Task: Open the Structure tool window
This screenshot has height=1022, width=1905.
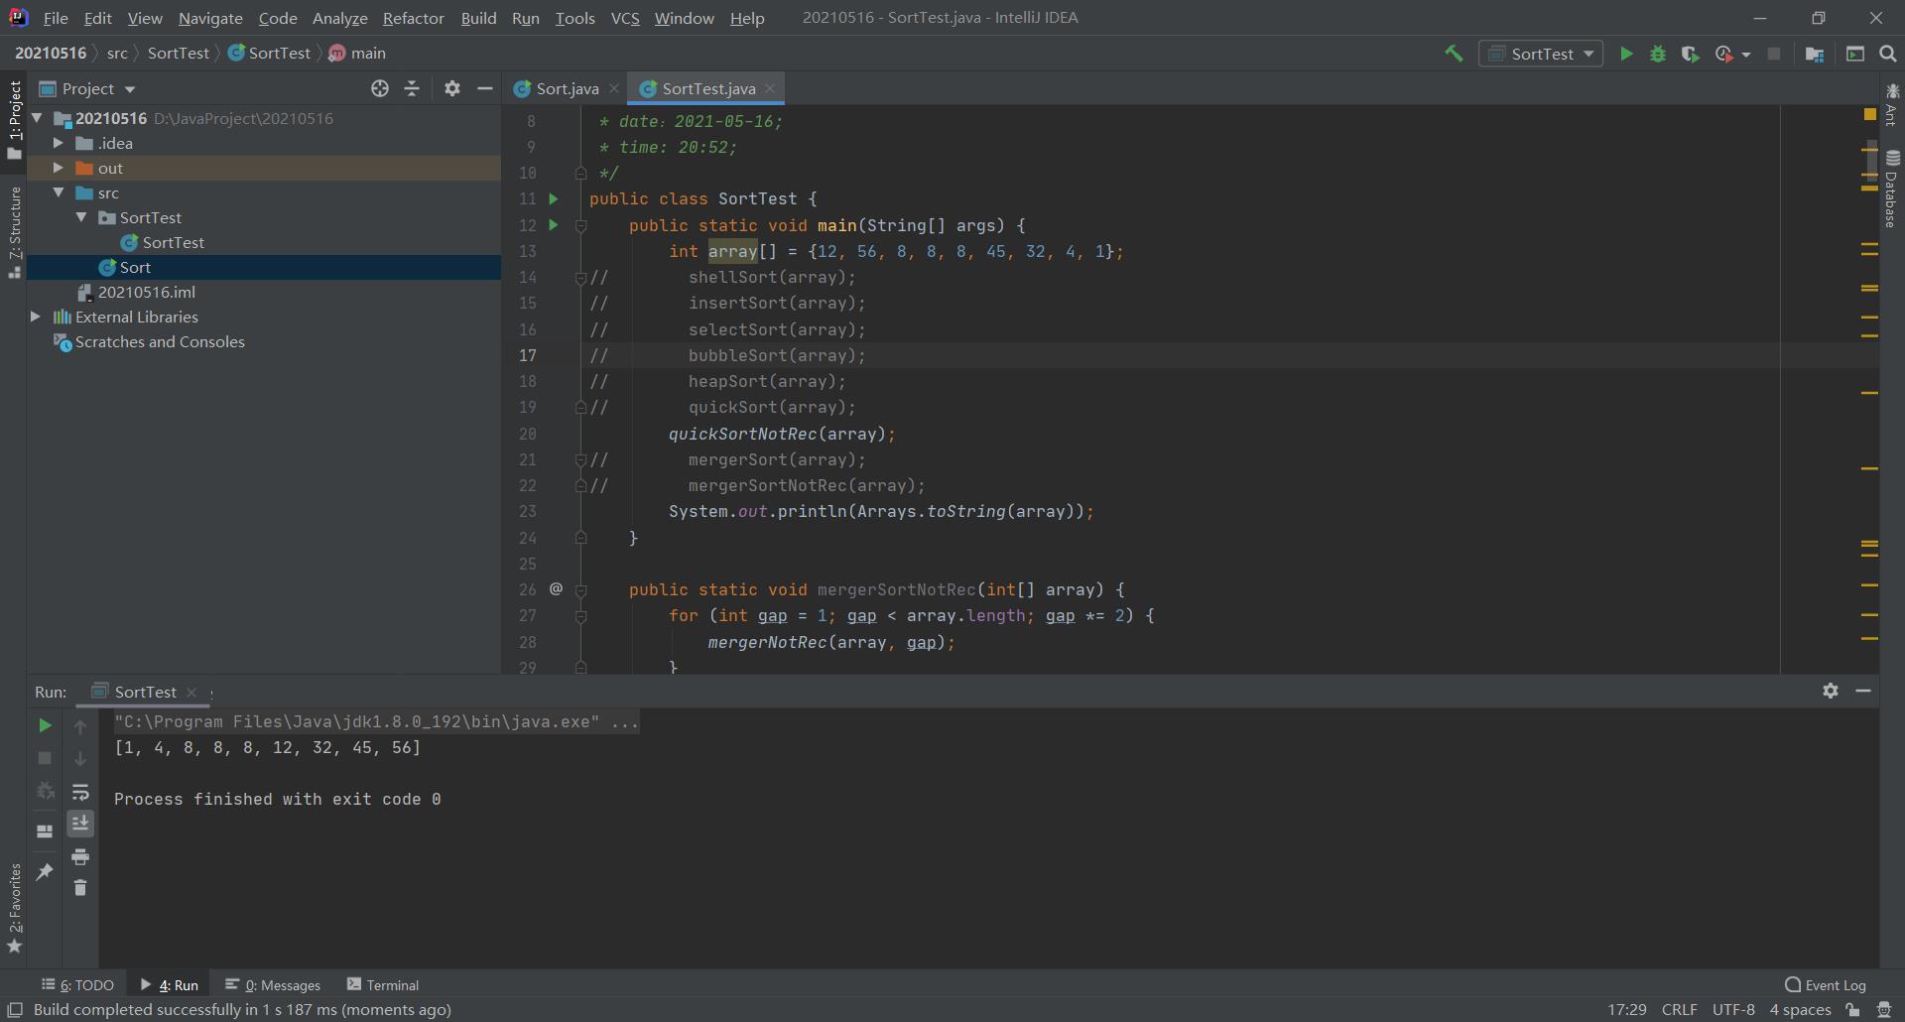Action: [x=15, y=231]
